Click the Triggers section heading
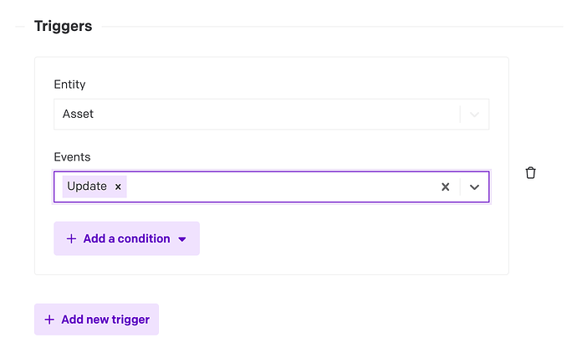Viewport: 577px width, 358px height. tap(63, 26)
